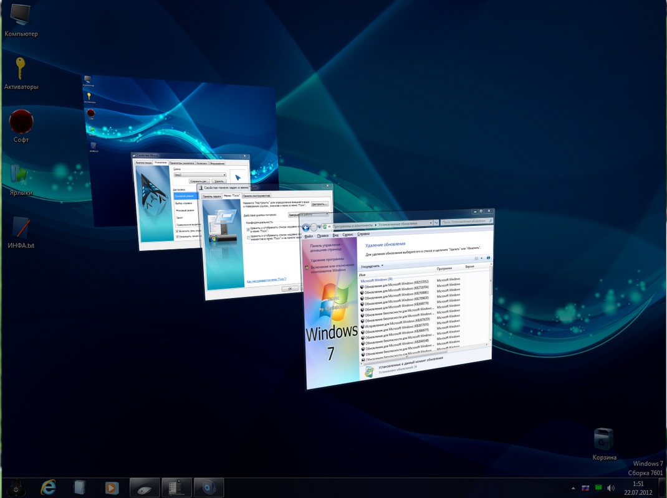Switch to the Панель задач tab
The width and height of the screenshot is (667, 498).
211,196
